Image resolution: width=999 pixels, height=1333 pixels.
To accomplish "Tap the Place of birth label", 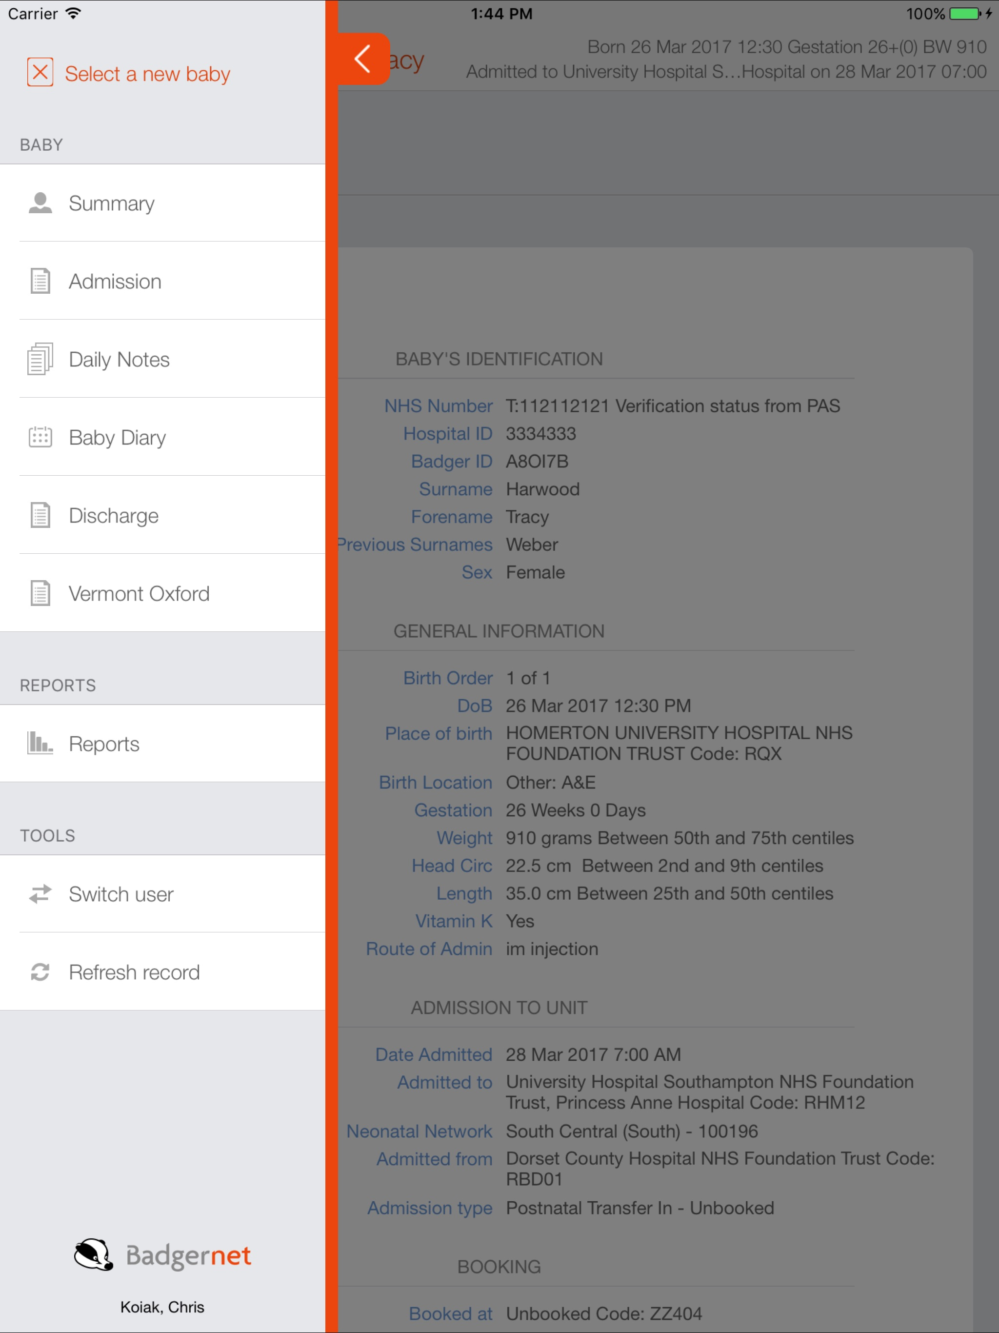I will (x=438, y=733).
